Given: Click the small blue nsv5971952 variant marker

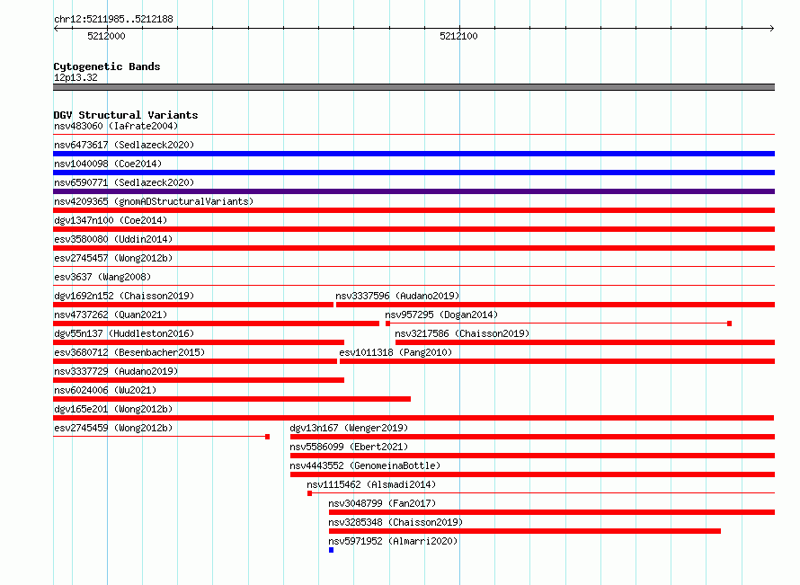Looking at the screenshot, I should (331, 550).
